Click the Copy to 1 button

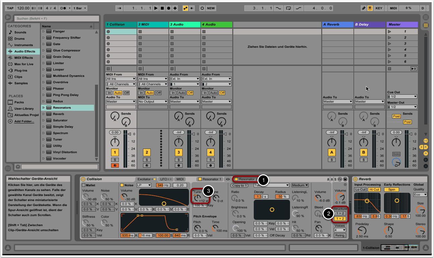pyautogui.click(x=239, y=185)
